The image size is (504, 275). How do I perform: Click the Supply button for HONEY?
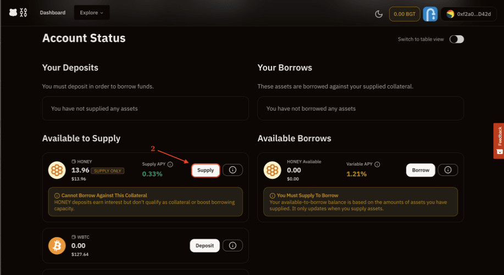click(206, 170)
